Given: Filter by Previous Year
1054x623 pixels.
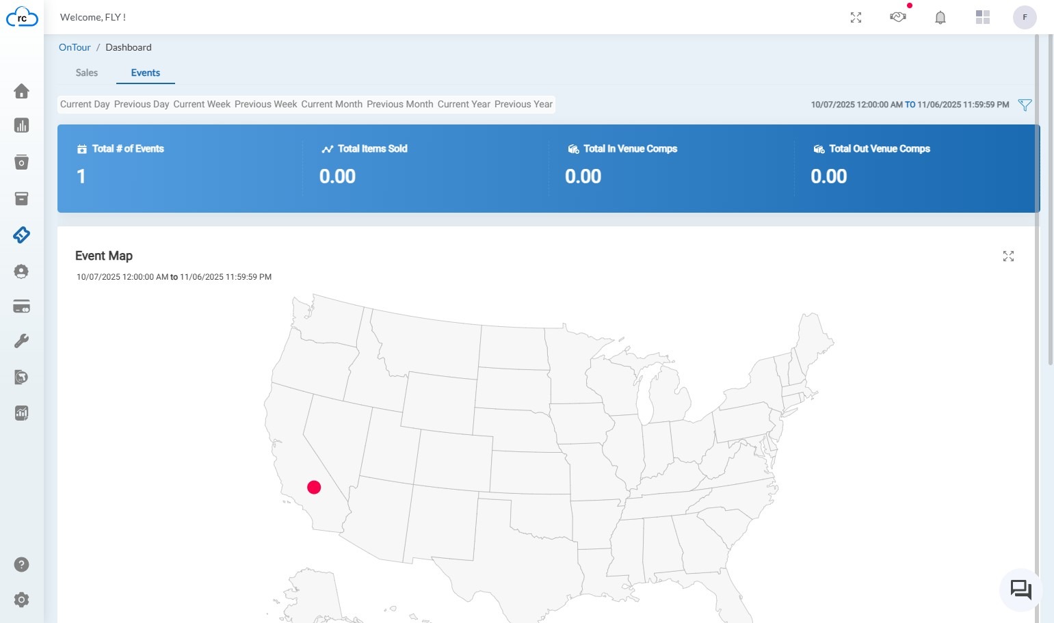Looking at the screenshot, I should click(x=523, y=104).
